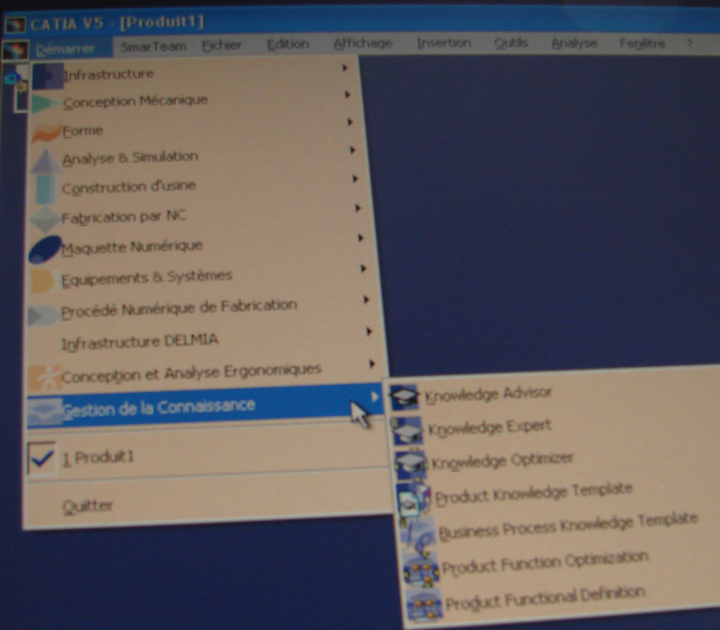Open the Outils menu

(511, 43)
